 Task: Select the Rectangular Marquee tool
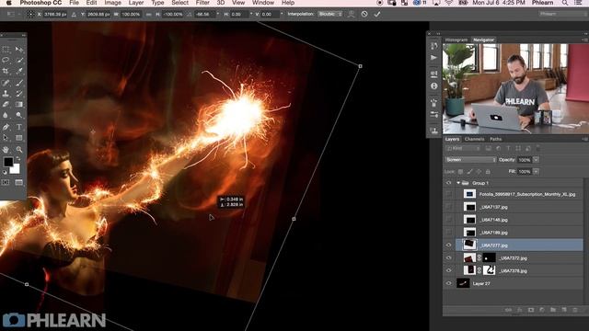[6, 49]
